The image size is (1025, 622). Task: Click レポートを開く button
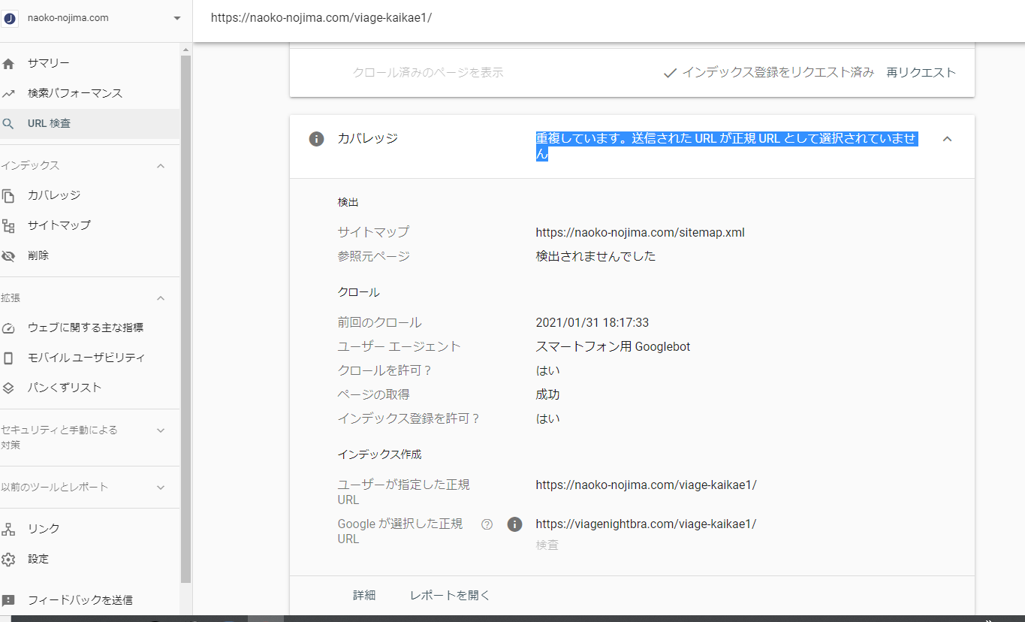click(x=450, y=596)
